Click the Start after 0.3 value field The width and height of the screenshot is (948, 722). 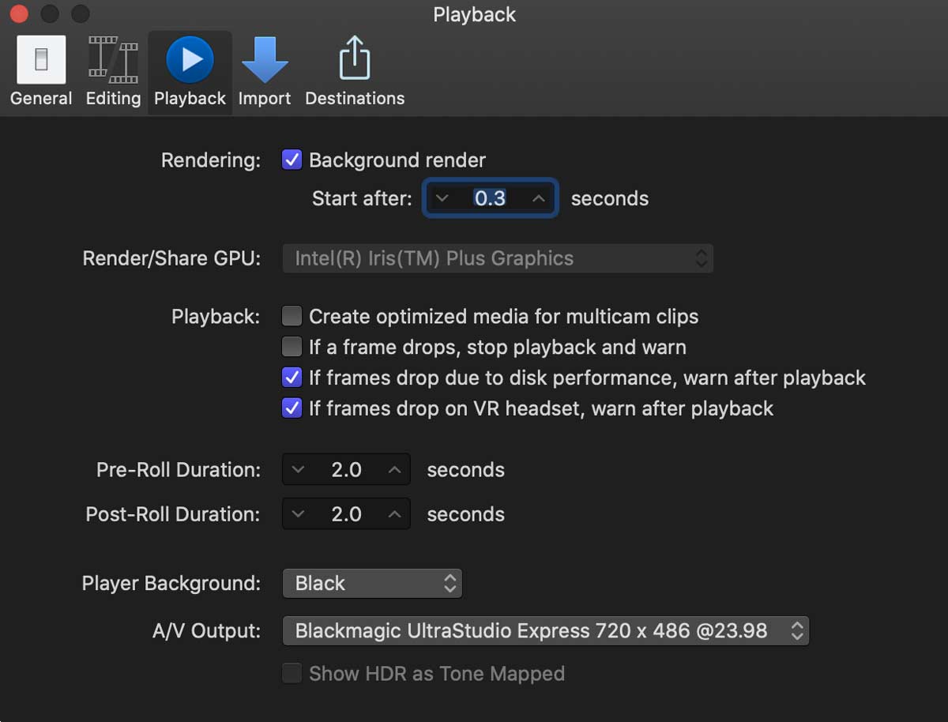click(x=490, y=198)
